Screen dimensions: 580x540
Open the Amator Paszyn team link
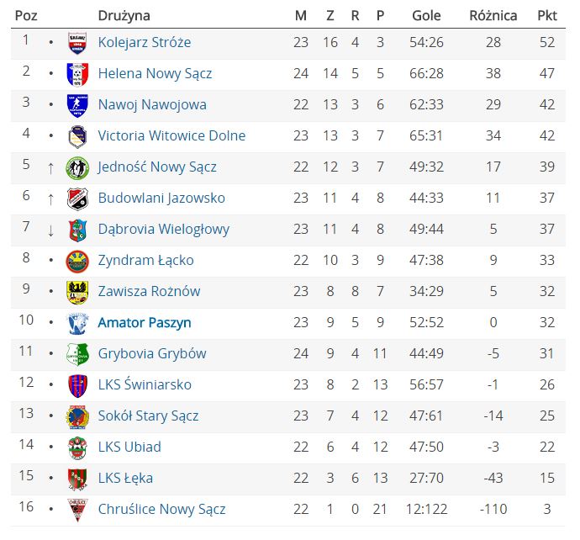coord(145,323)
